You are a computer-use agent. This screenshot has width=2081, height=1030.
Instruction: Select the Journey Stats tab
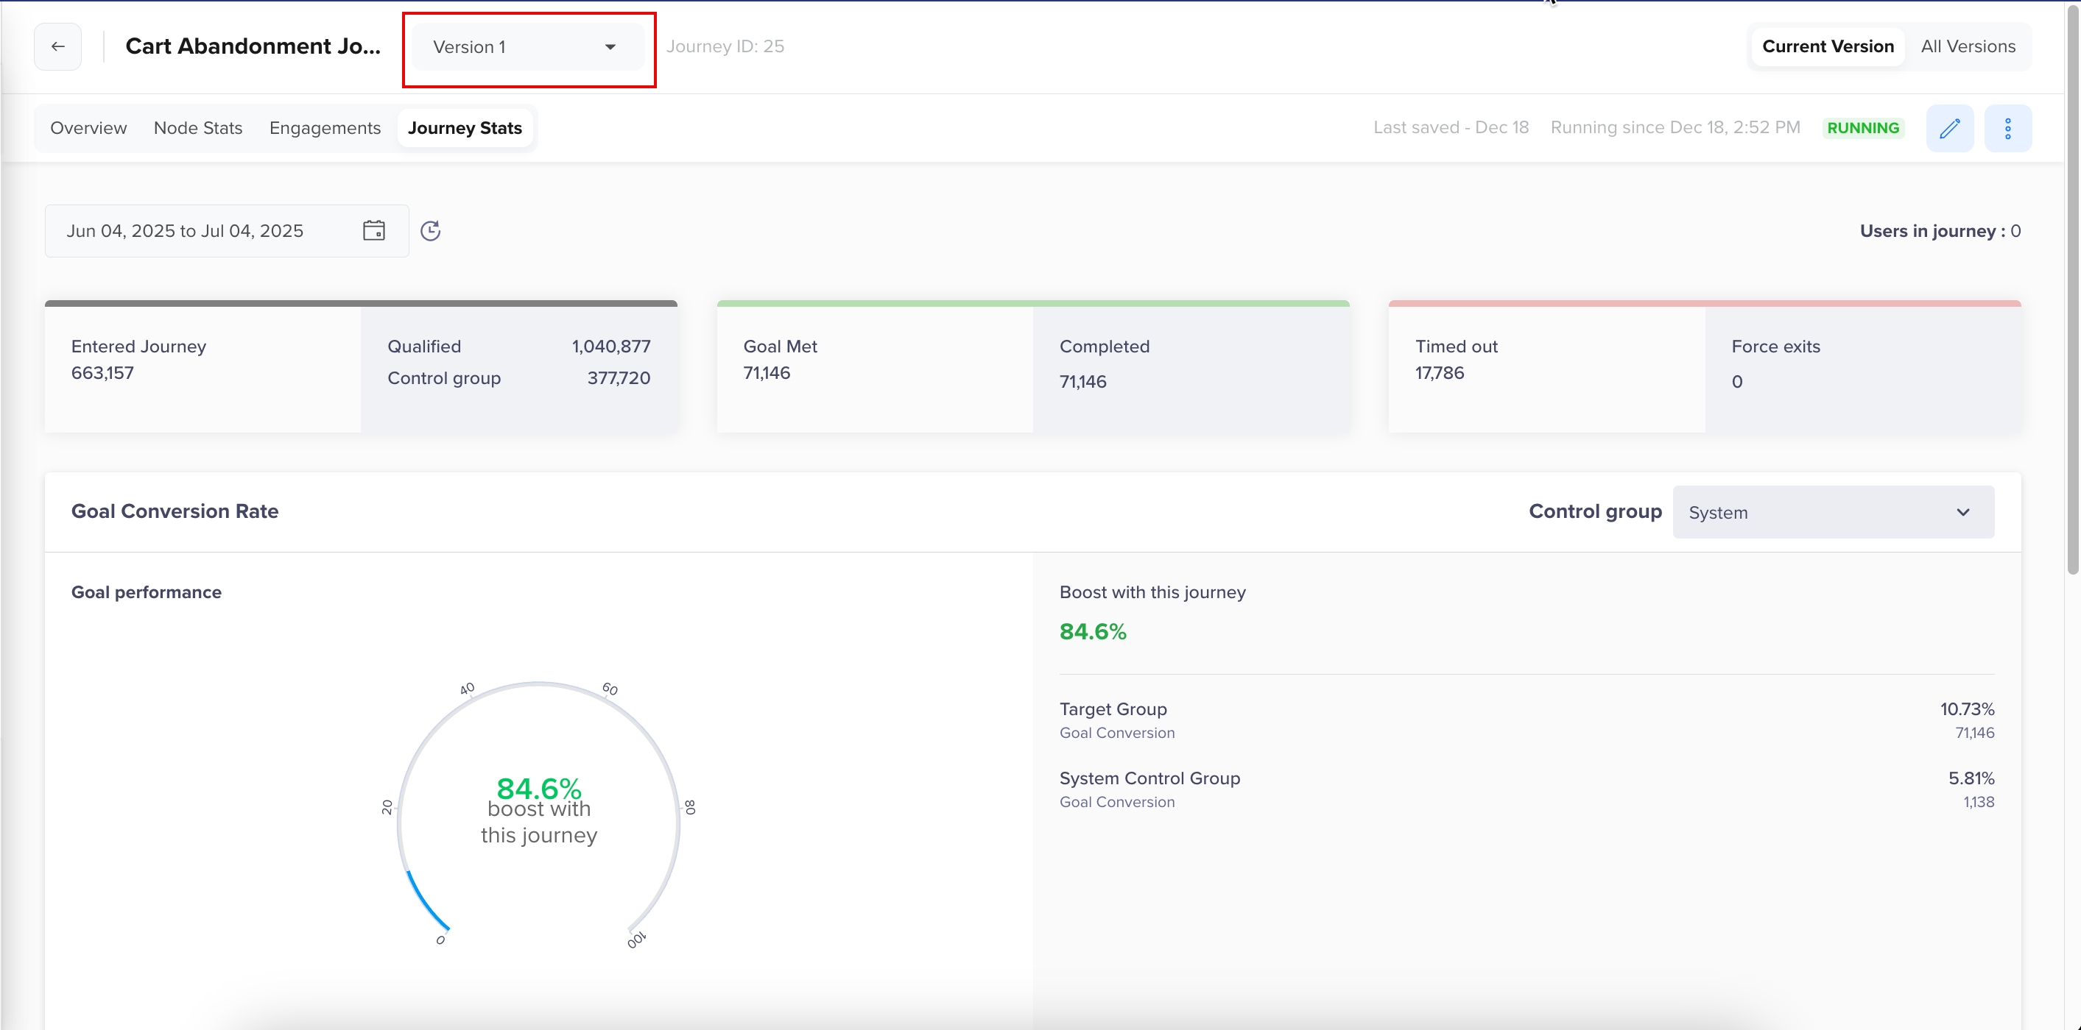pos(465,128)
